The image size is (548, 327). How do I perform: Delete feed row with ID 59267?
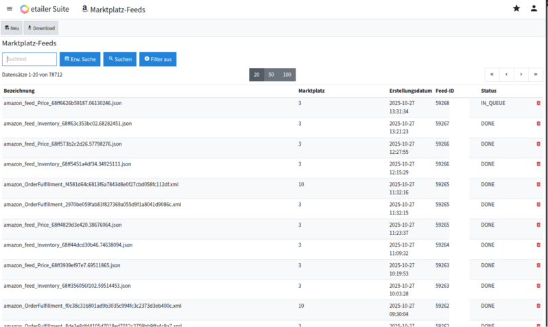coord(538,124)
